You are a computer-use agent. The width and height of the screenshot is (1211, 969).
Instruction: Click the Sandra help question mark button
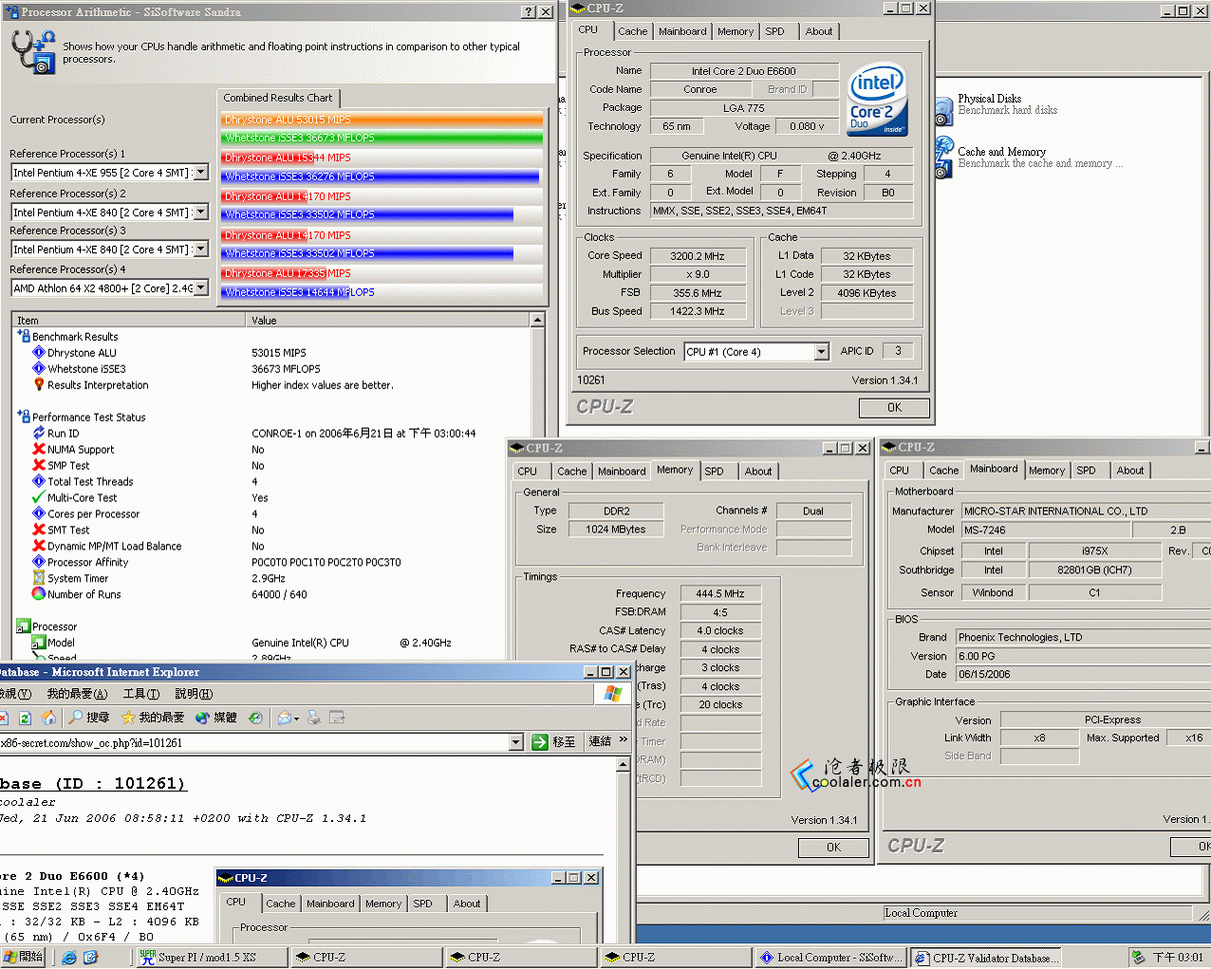(529, 12)
